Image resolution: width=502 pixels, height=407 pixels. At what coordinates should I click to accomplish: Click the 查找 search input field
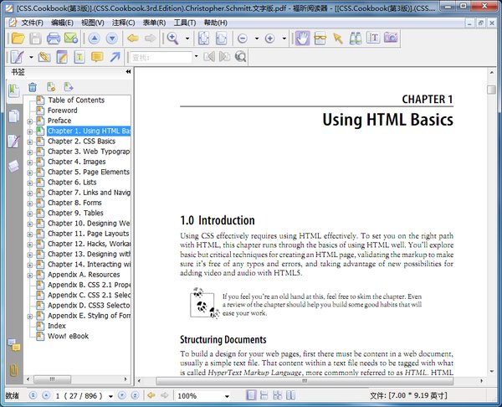(x=161, y=57)
